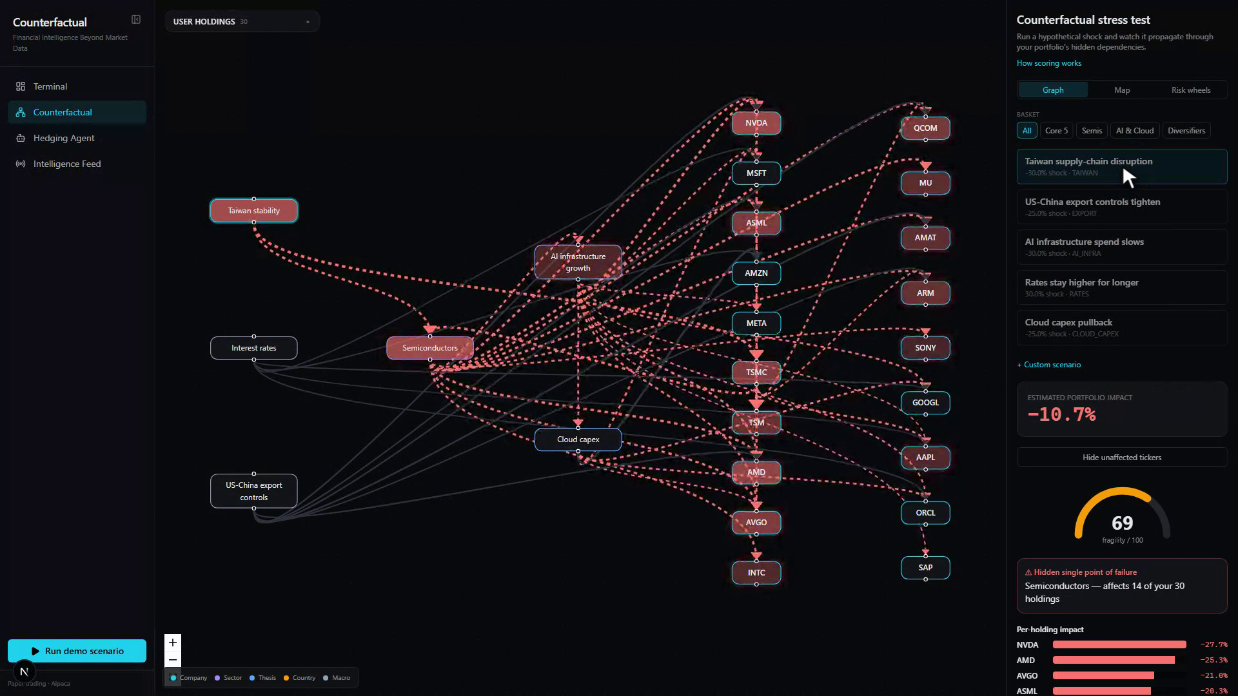Open the How scoring works link
Screen dimensions: 1238x696
(x=1048, y=63)
